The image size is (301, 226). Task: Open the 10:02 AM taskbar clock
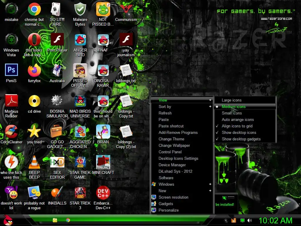(275, 220)
